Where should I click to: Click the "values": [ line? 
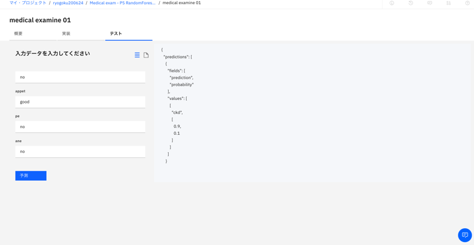(x=177, y=98)
